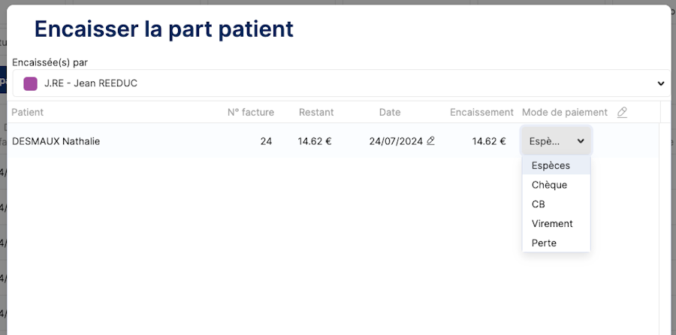
Task: Click the Date column header
Action: tap(390, 113)
